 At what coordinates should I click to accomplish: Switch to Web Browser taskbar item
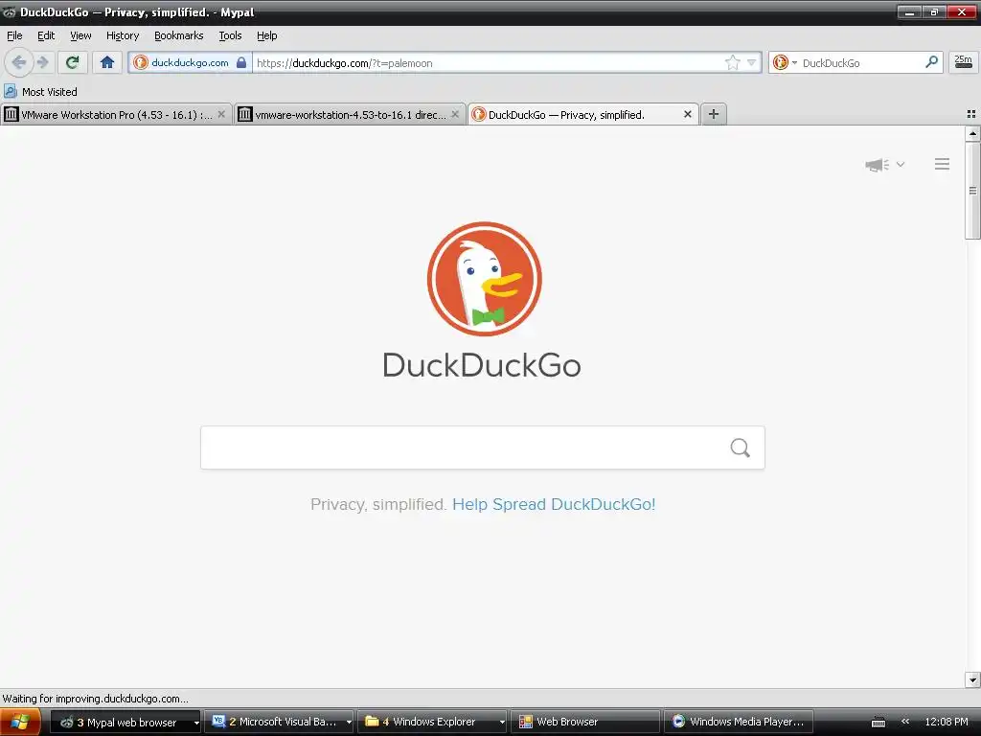[584, 722]
